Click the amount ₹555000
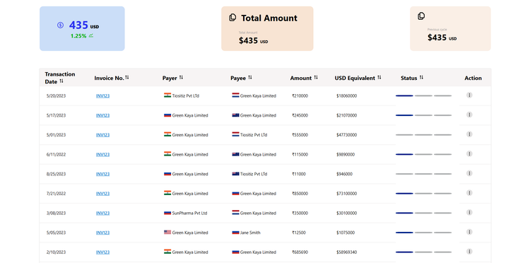 (300, 135)
